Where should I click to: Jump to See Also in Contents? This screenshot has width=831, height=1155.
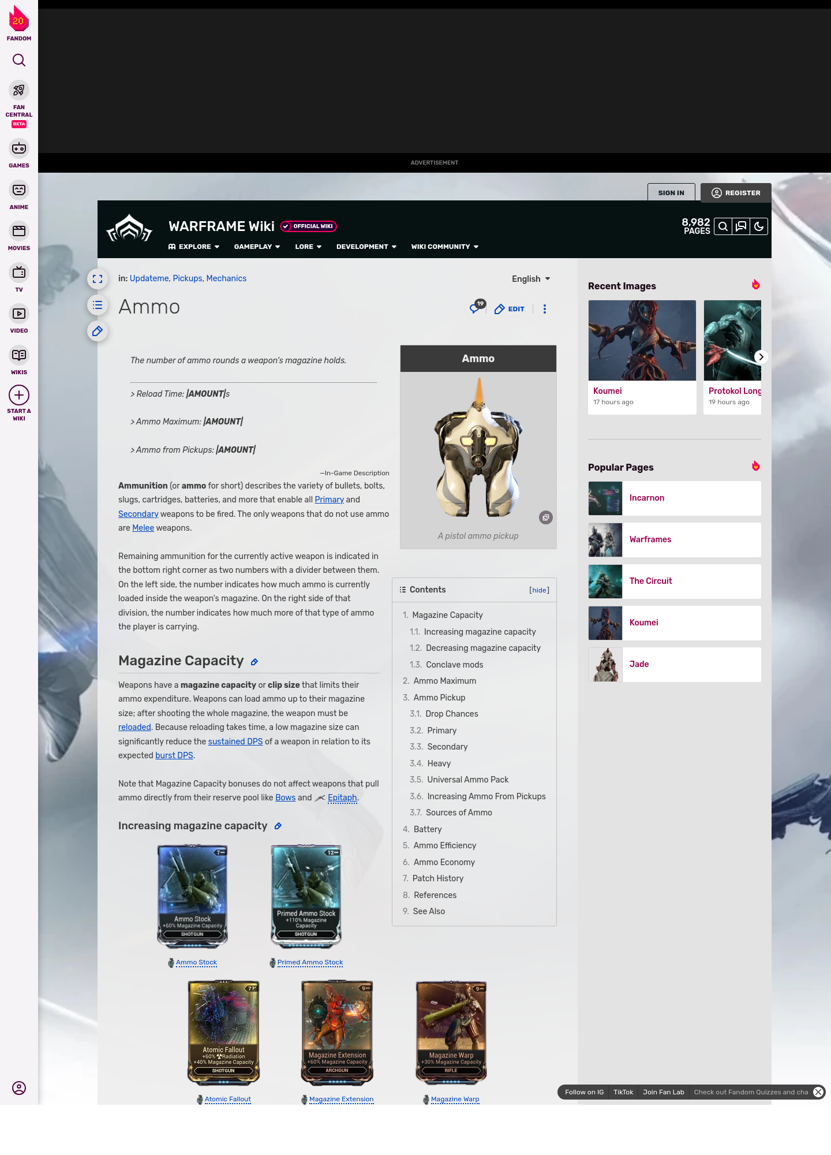click(429, 911)
